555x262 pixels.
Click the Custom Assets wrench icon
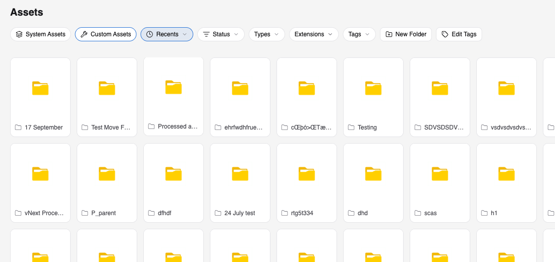pyautogui.click(x=84, y=34)
